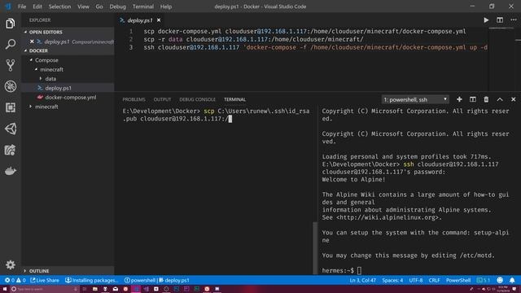The height and width of the screenshot is (293, 521).
Task: Change language mode via PowerShell status item
Action: pyautogui.click(x=458, y=280)
